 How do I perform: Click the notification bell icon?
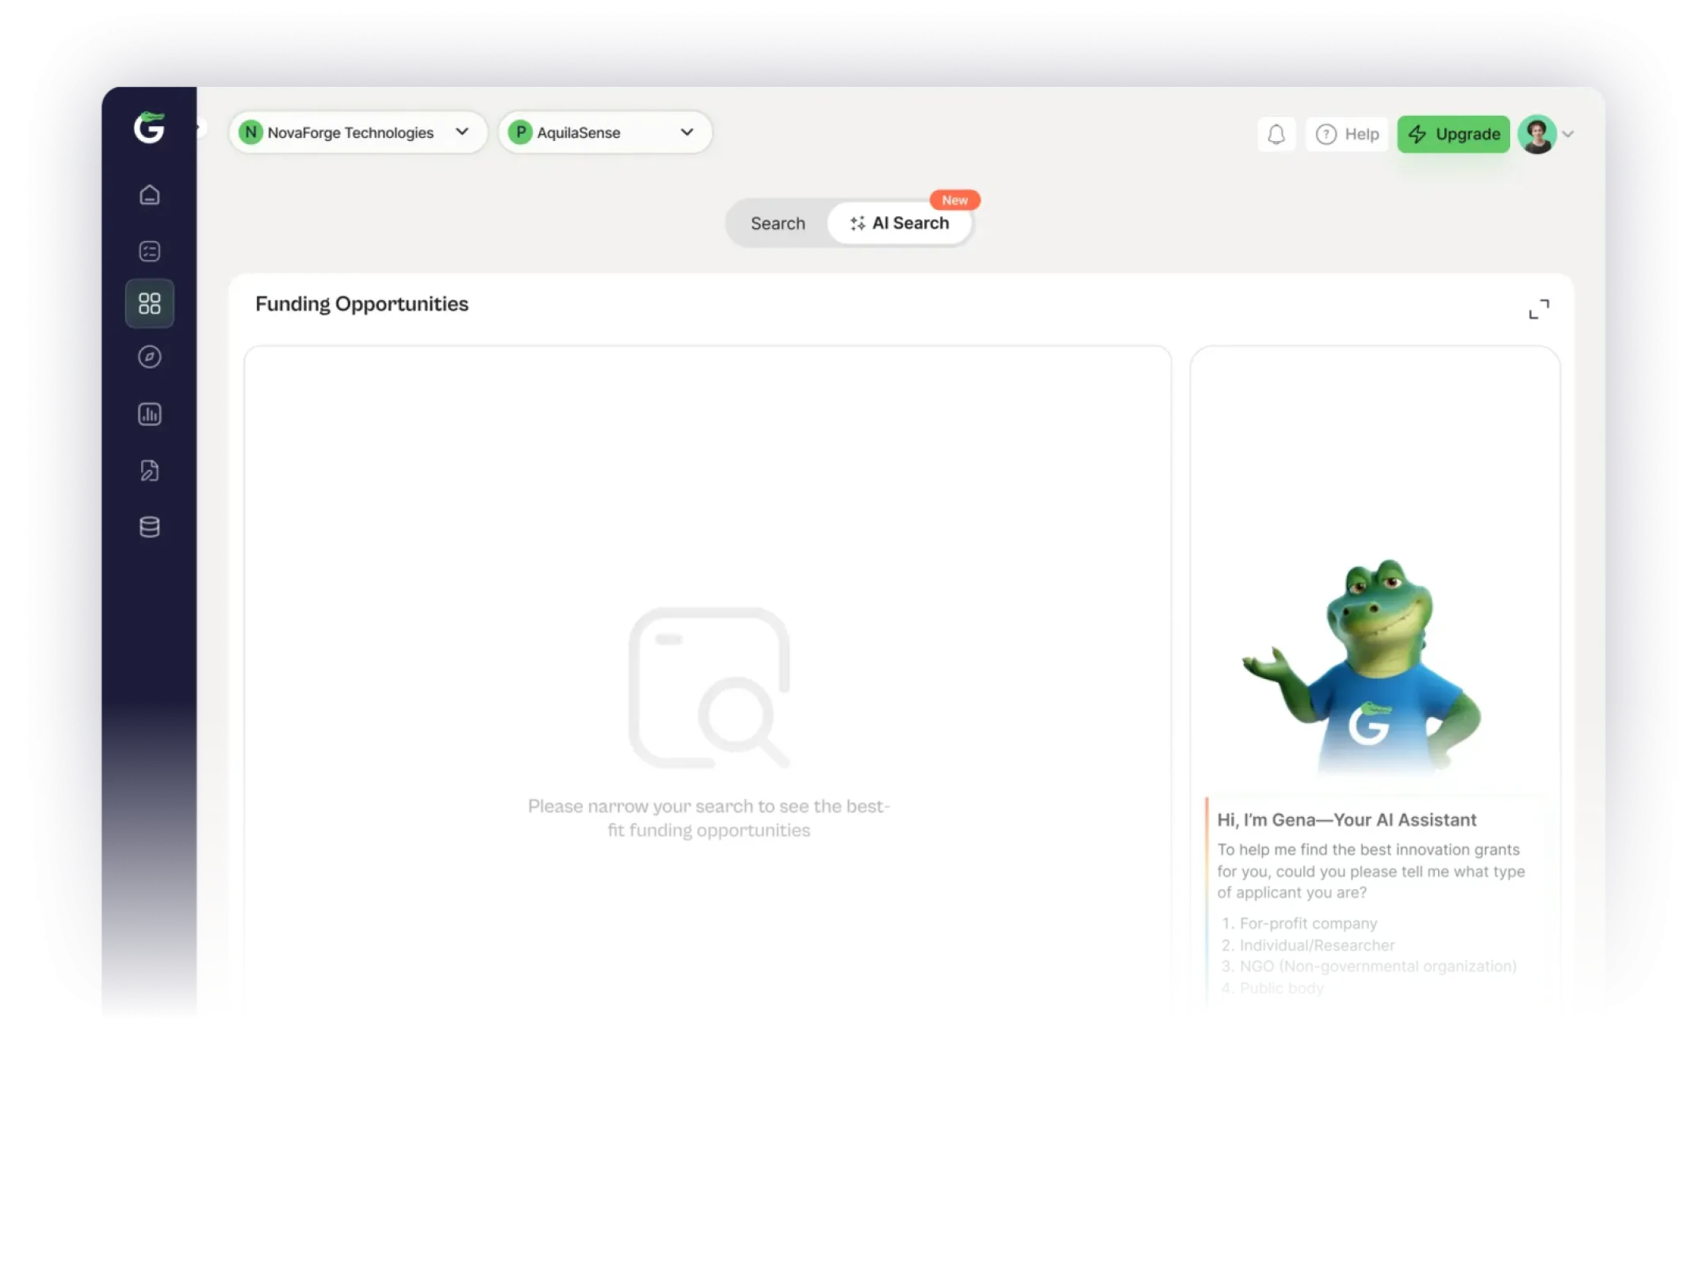(x=1275, y=135)
